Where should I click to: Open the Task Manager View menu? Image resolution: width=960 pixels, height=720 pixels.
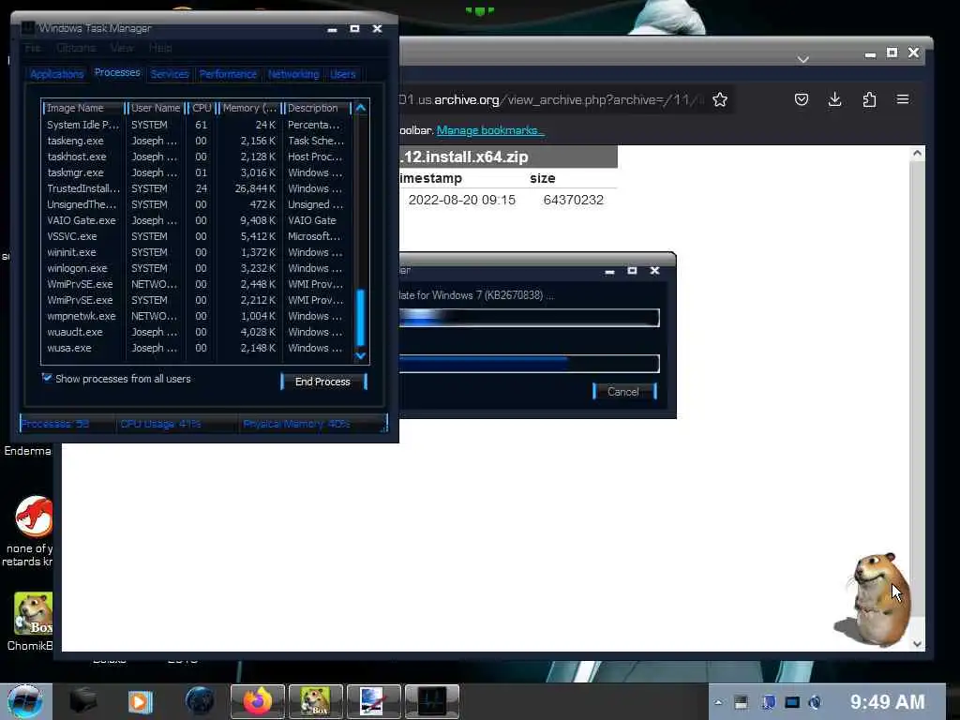pos(122,48)
